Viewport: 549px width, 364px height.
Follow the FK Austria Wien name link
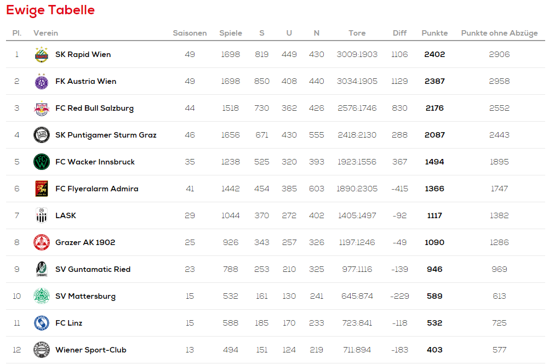point(86,81)
